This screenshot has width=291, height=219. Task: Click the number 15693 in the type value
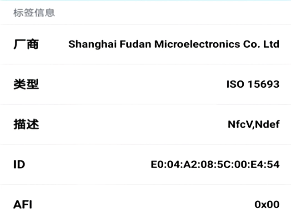coord(263,85)
